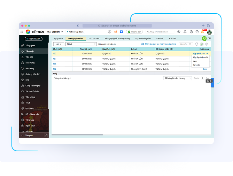233x176 pixels.
Task: Change the 20 bản ghi page size dropdown
Action: (x=178, y=78)
